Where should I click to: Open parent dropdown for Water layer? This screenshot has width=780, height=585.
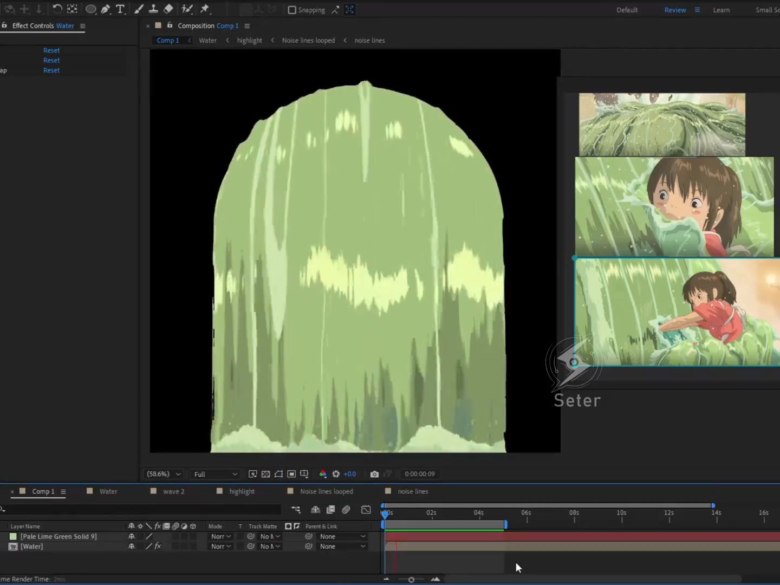342,547
